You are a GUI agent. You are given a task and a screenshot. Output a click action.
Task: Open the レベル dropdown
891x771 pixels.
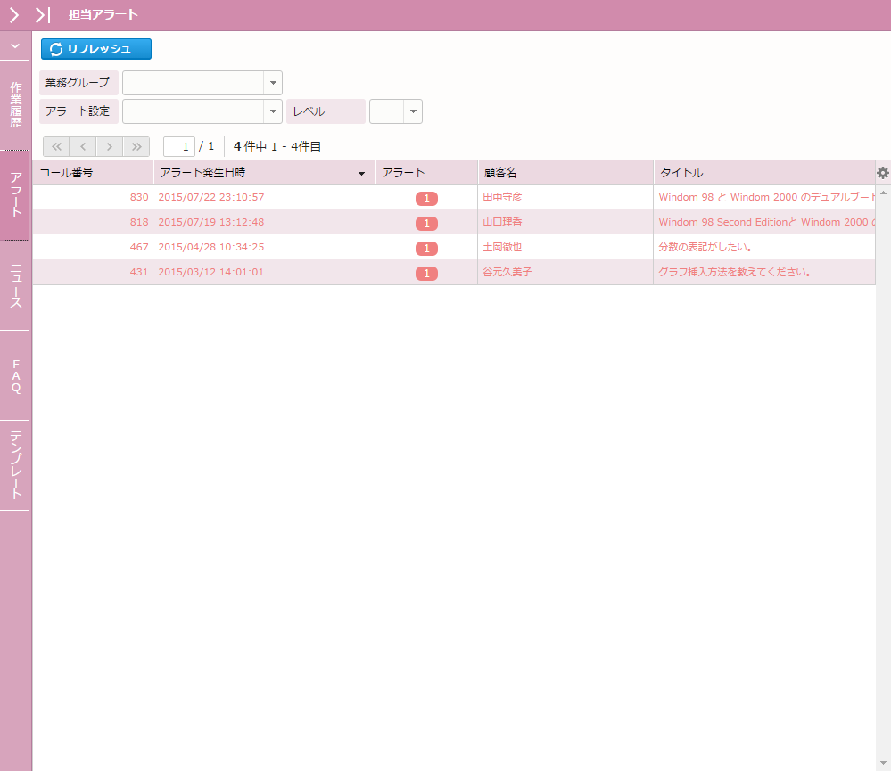(x=413, y=111)
